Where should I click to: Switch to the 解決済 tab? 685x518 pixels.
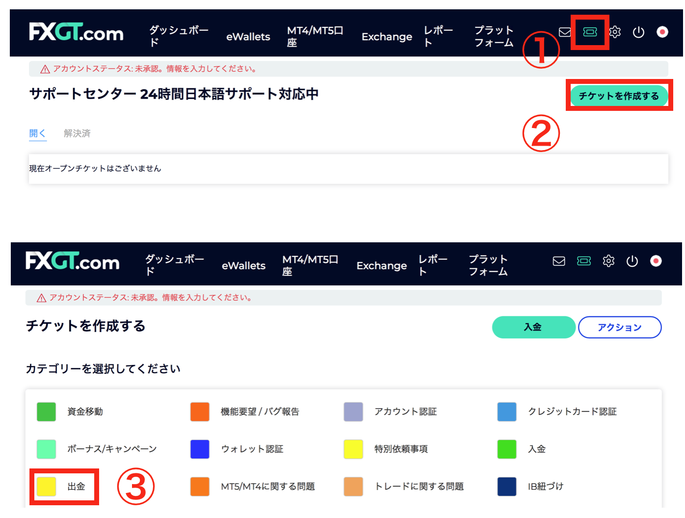(77, 132)
